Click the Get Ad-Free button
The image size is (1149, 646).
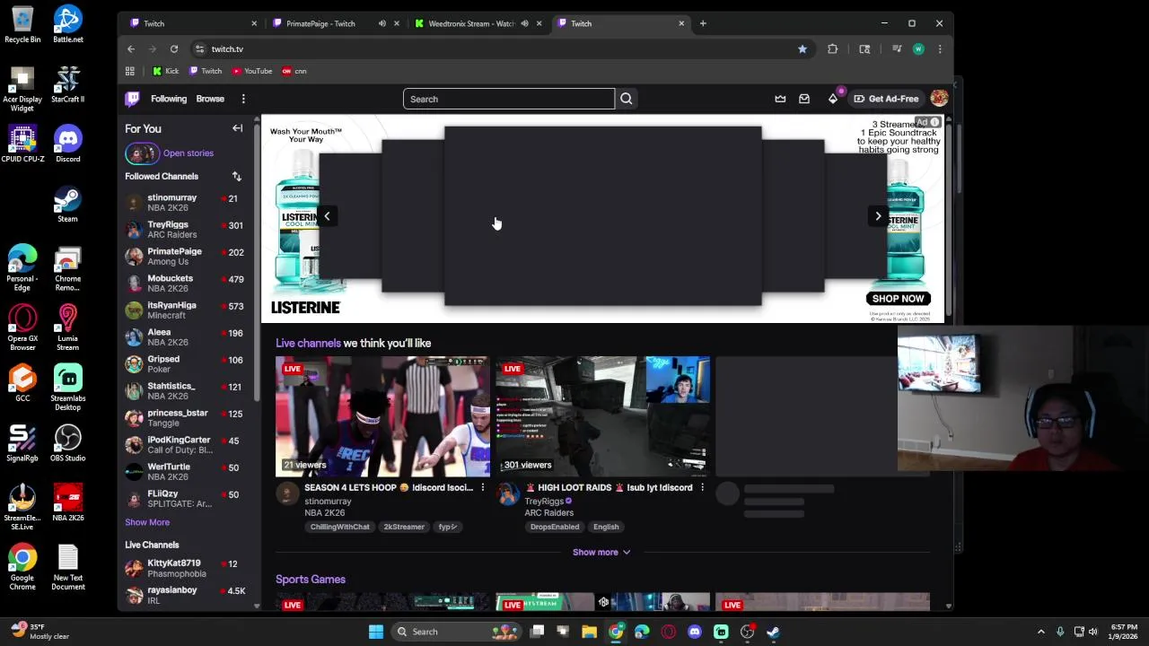(x=886, y=99)
